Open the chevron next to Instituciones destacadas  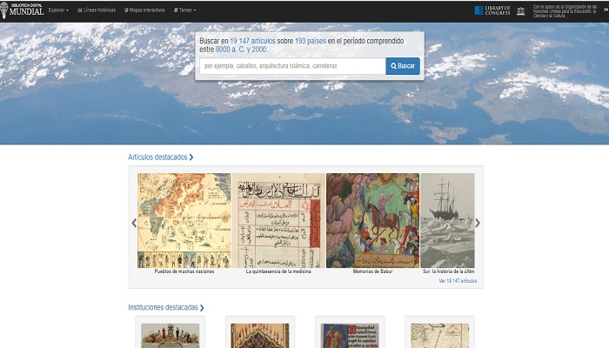(202, 308)
